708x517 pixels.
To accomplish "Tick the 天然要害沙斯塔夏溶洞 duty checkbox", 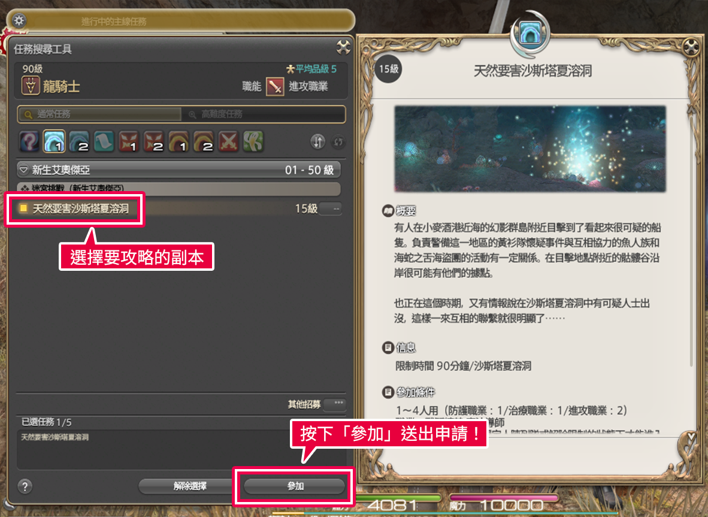I will coord(23,208).
